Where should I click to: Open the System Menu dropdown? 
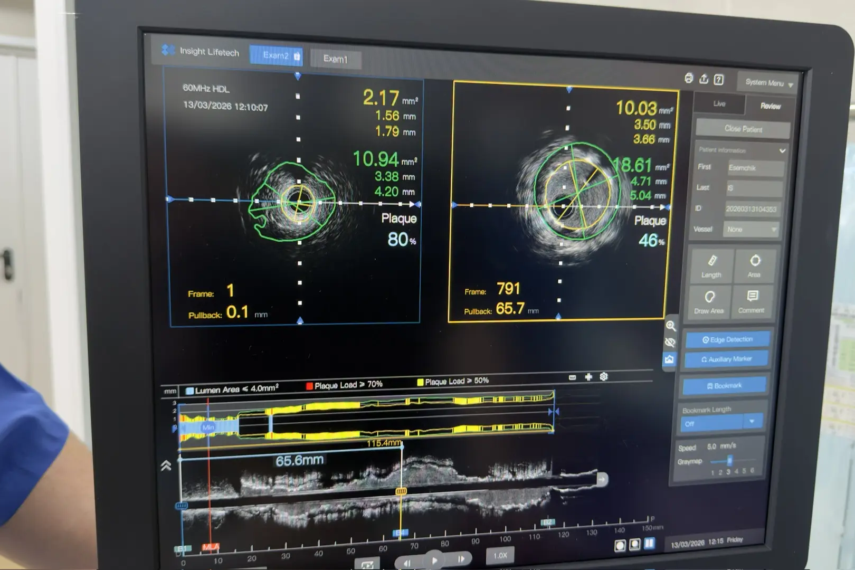[x=768, y=83]
